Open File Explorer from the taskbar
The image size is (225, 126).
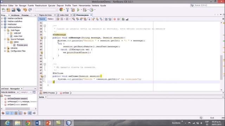click(x=18, y=123)
